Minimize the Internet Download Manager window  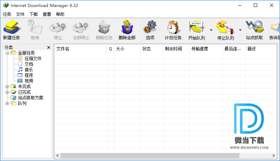240,5
